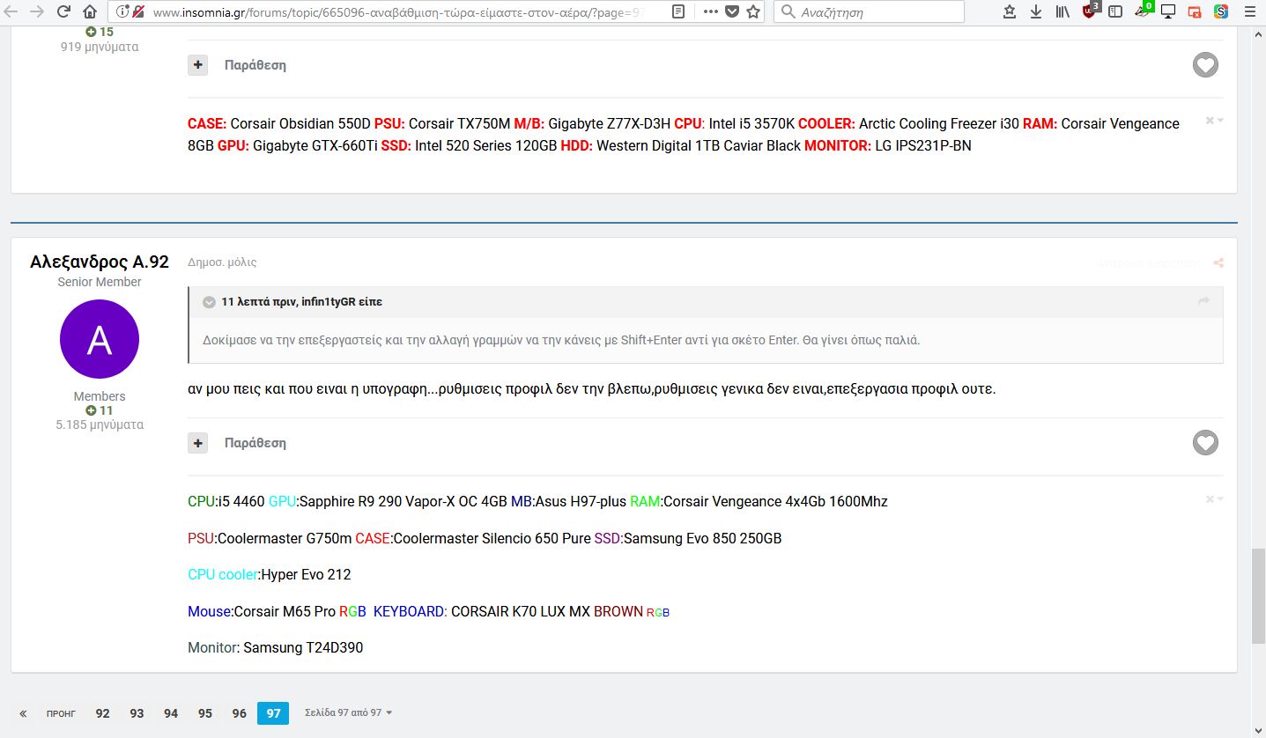The width and height of the screenshot is (1266, 738).
Task: Go back to previous page
Action: click(11, 11)
